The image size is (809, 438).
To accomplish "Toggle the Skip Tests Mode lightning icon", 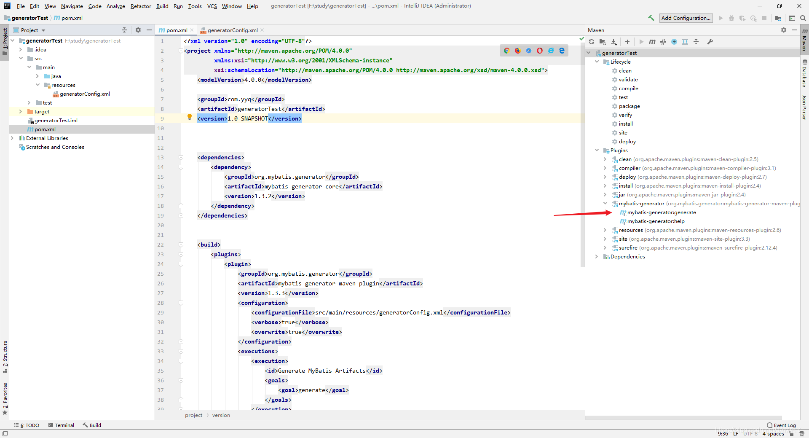I will tap(674, 42).
